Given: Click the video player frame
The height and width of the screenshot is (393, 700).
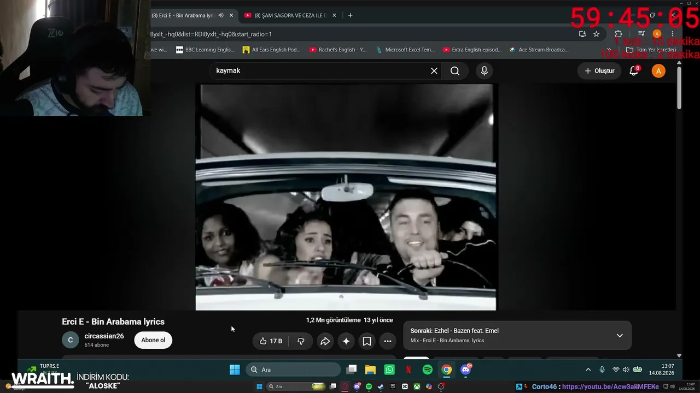Looking at the screenshot, I should click(346, 197).
